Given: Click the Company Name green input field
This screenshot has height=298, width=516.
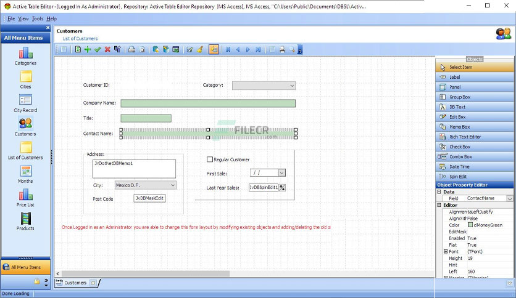Looking at the screenshot, I should click(x=208, y=103).
